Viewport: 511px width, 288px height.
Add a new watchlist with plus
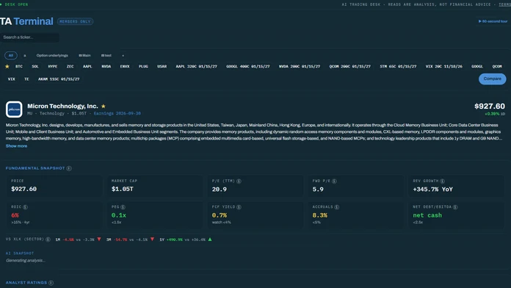[x=123, y=55]
